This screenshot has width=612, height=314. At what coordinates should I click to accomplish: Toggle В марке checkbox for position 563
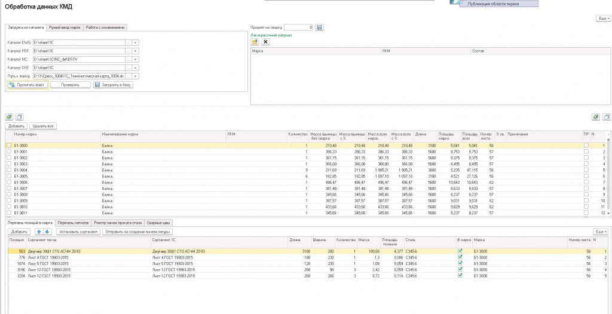click(x=460, y=251)
